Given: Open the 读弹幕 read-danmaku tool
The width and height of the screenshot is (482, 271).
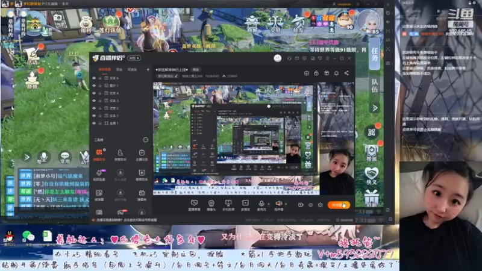Looking at the screenshot, I should [x=99, y=195].
